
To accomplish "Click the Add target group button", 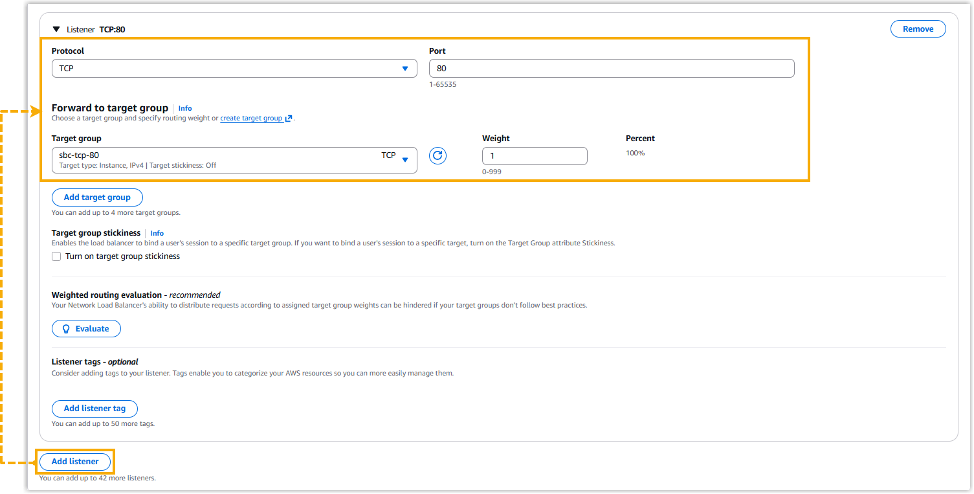I will click(97, 197).
